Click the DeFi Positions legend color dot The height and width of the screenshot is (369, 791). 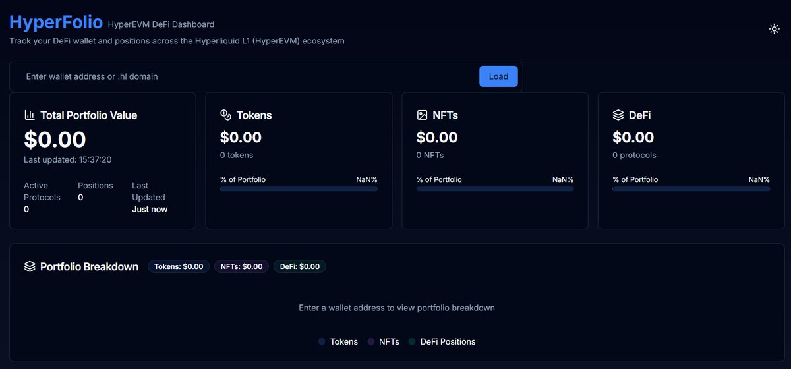pos(412,341)
